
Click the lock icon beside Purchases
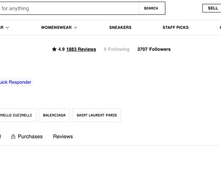point(13,137)
